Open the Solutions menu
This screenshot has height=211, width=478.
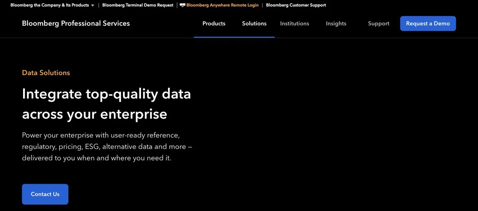click(x=254, y=23)
